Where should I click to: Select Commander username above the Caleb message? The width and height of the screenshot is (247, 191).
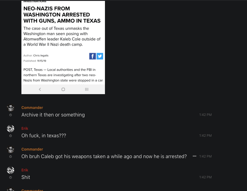[x=32, y=149]
